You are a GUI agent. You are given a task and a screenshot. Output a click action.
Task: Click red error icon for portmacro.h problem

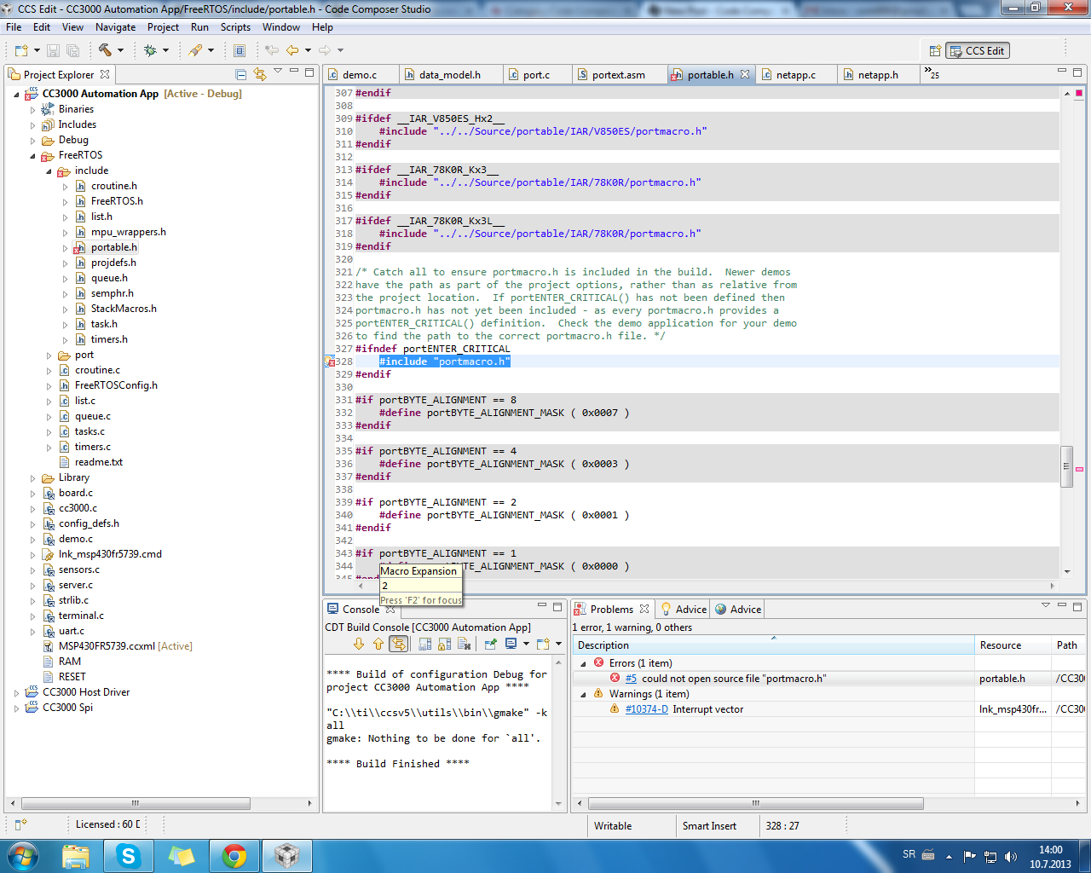(x=615, y=679)
